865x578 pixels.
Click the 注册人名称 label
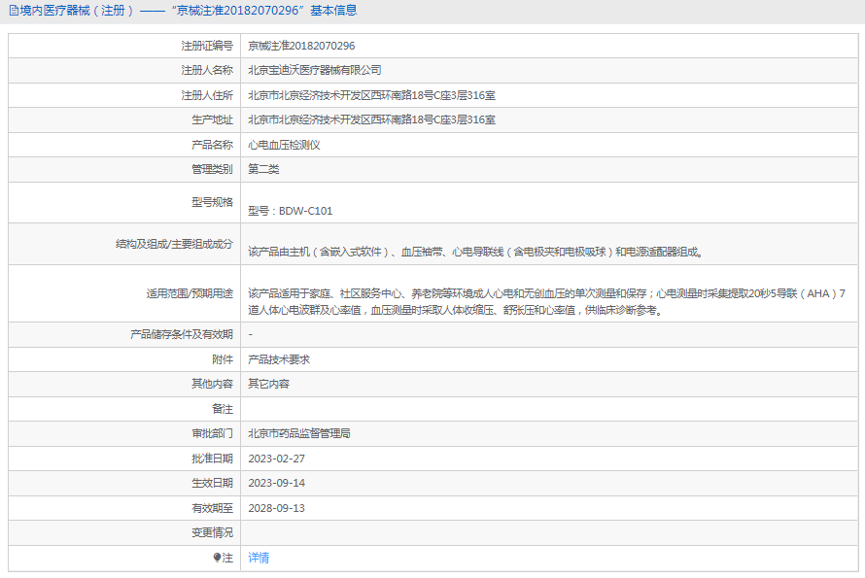pos(207,70)
